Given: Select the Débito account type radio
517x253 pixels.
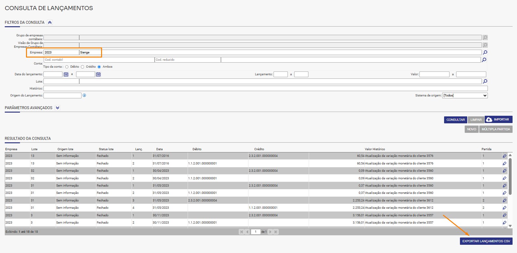Looking at the screenshot, I should 67,67.
